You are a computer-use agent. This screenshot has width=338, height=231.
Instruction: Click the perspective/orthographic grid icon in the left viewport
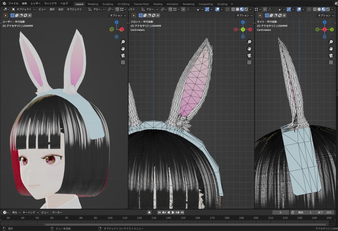click(123, 62)
